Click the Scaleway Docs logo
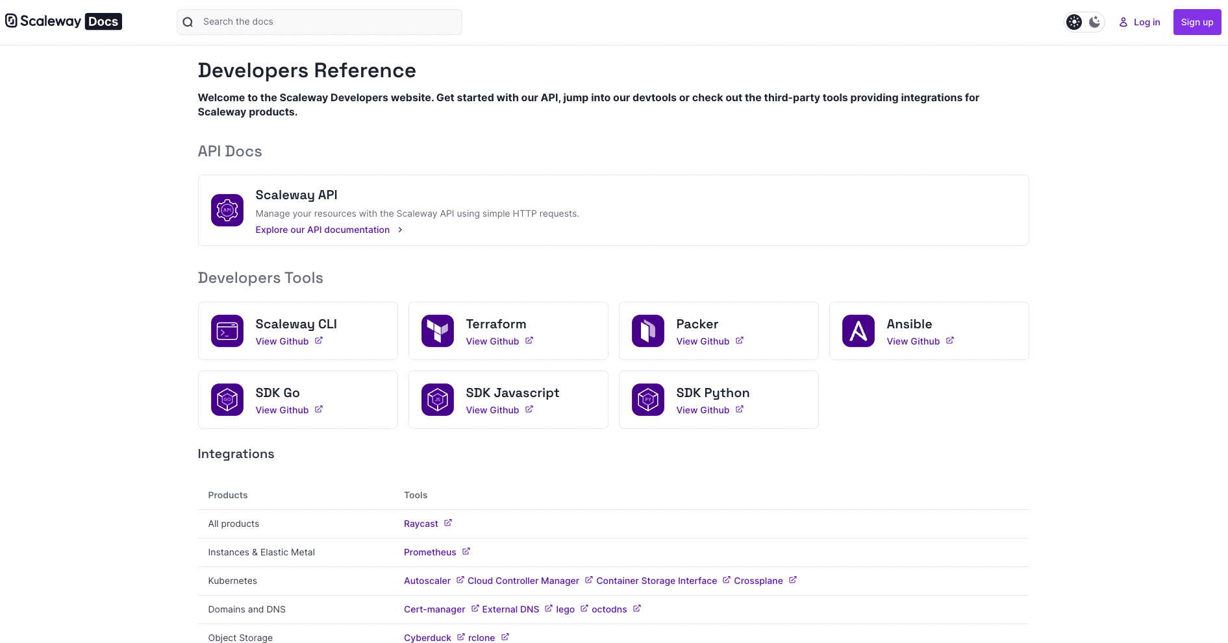The height and width of the screenshot is (643, 1228). coord(63,21)
